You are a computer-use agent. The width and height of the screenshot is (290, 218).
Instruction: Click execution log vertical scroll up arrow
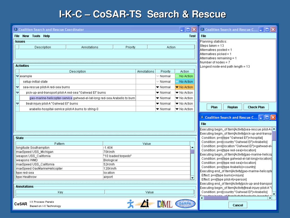click(x=274, y=129)
